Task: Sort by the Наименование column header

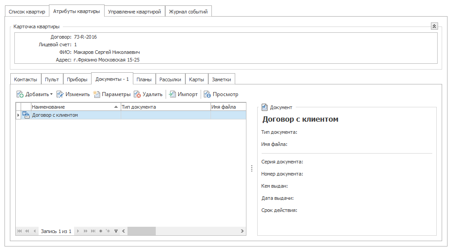Action: pyautogui.click(x=75, y=107)
